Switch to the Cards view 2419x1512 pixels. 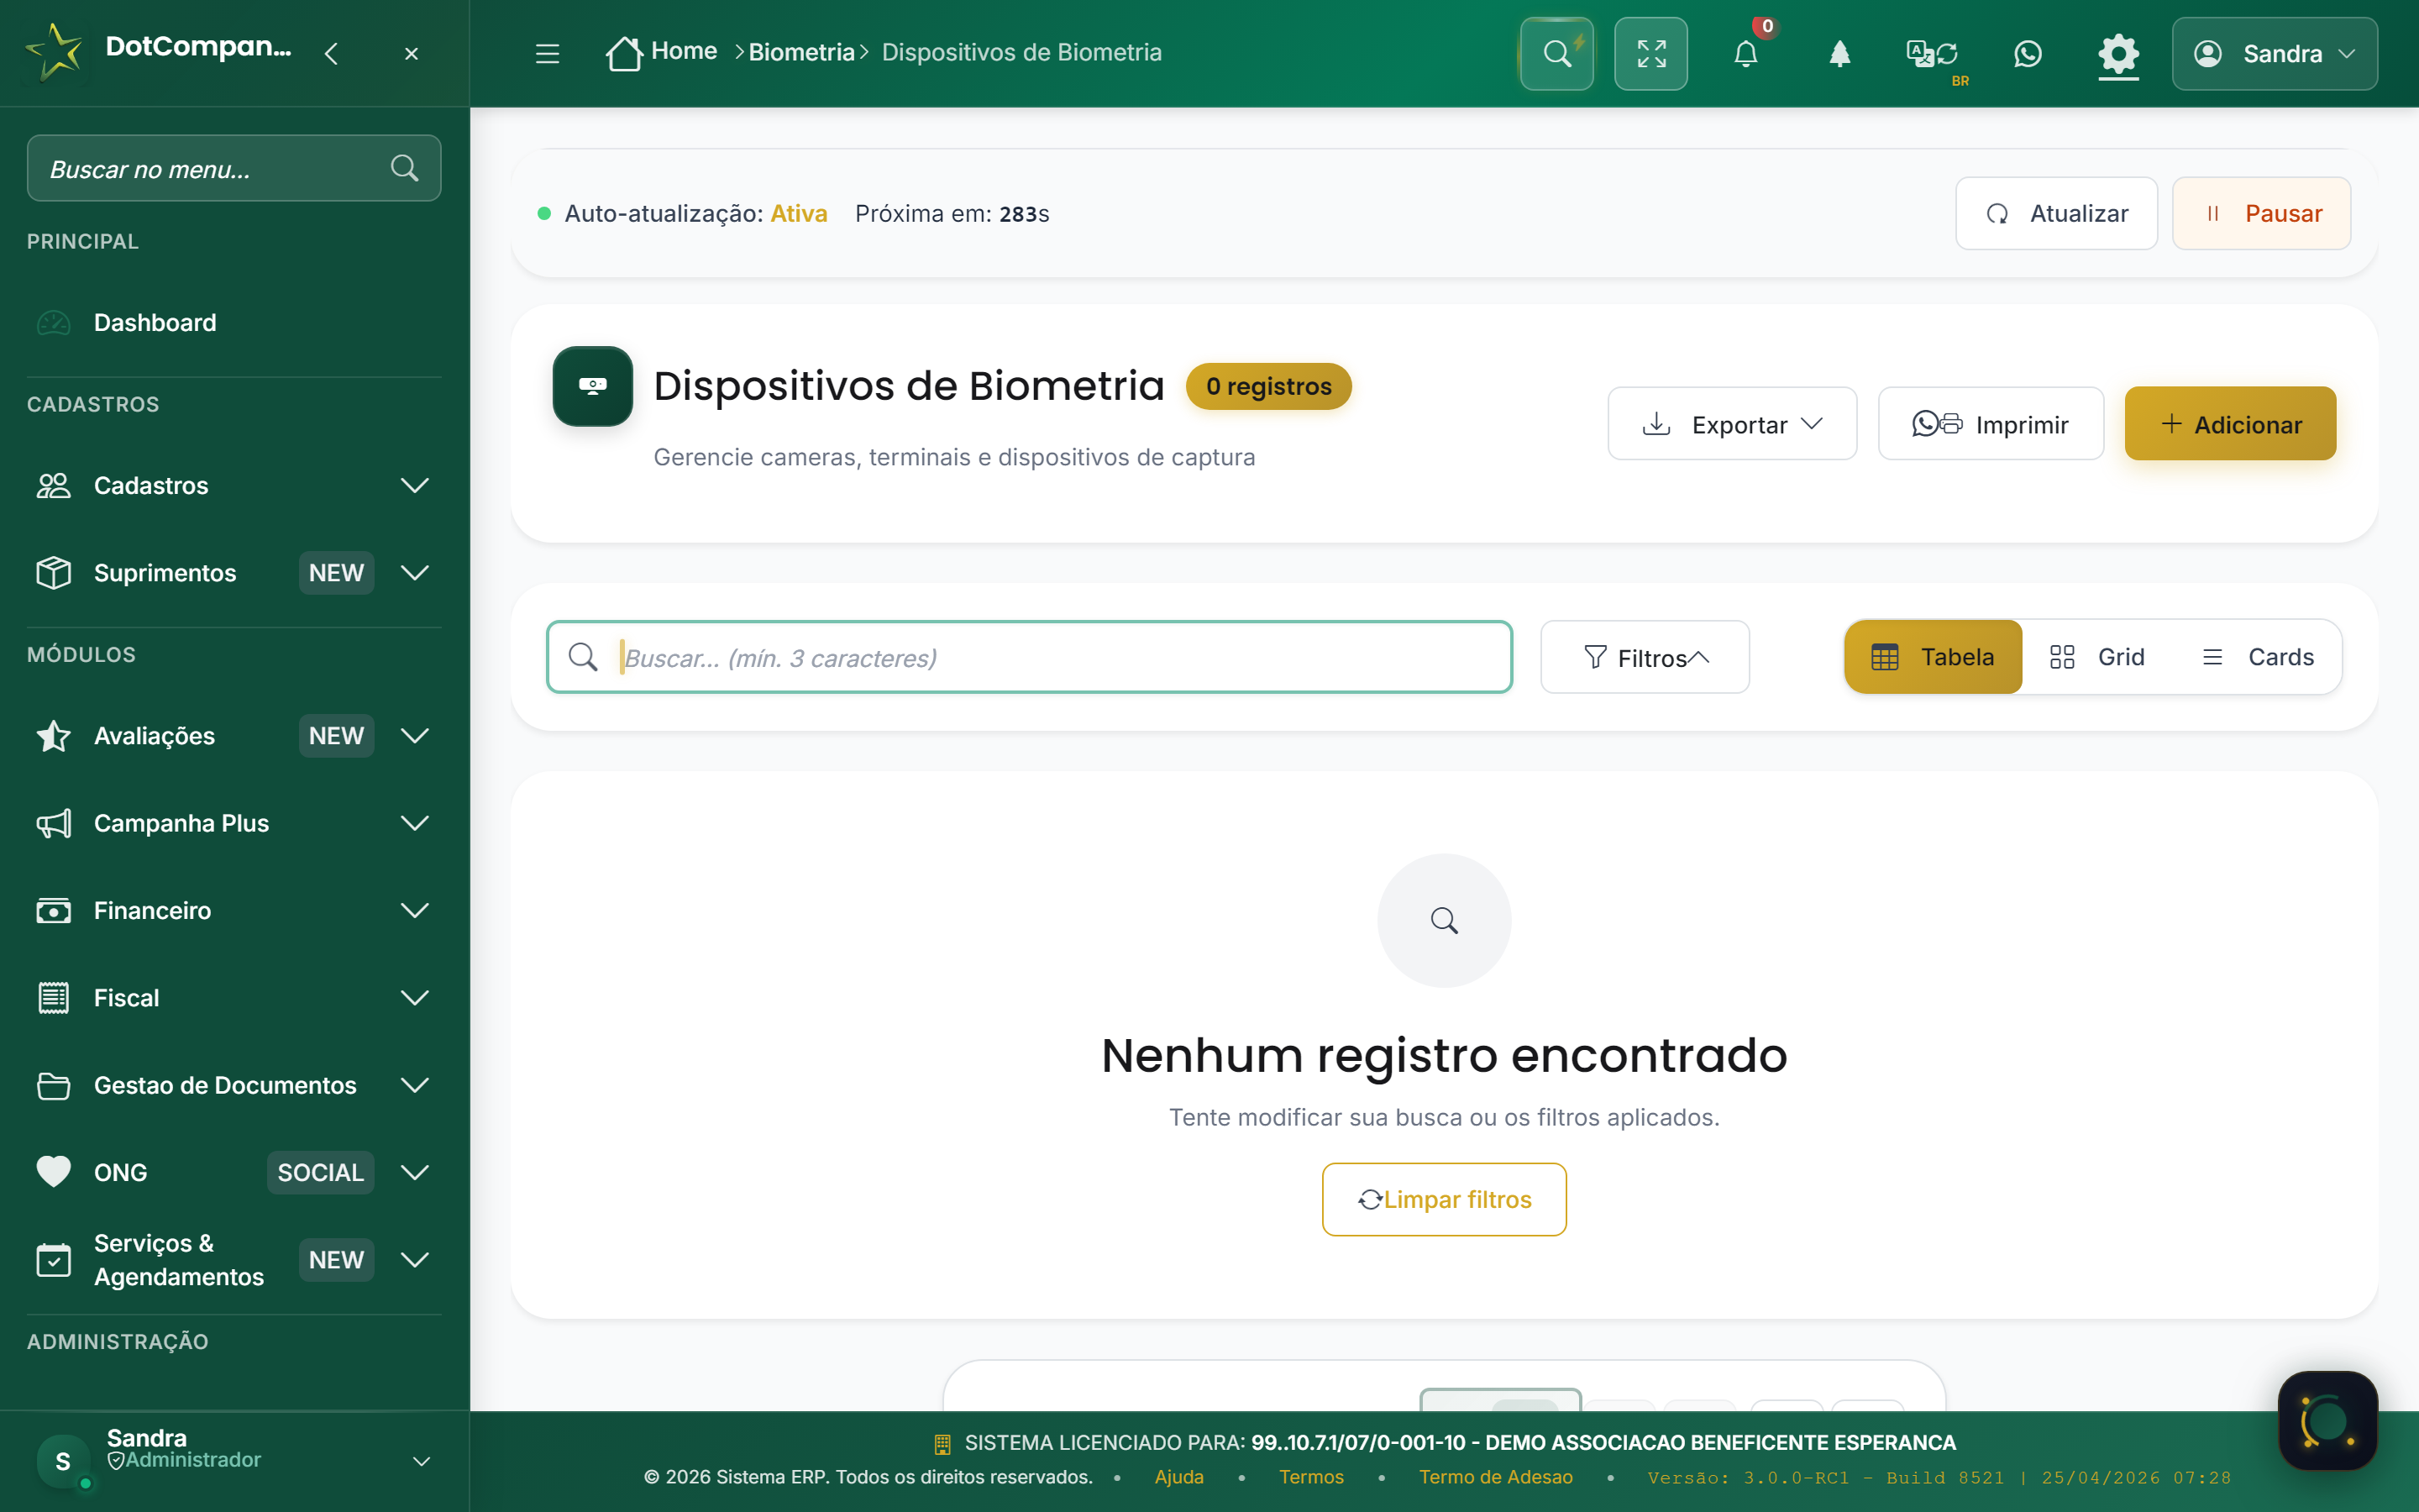coord(2258,657)
